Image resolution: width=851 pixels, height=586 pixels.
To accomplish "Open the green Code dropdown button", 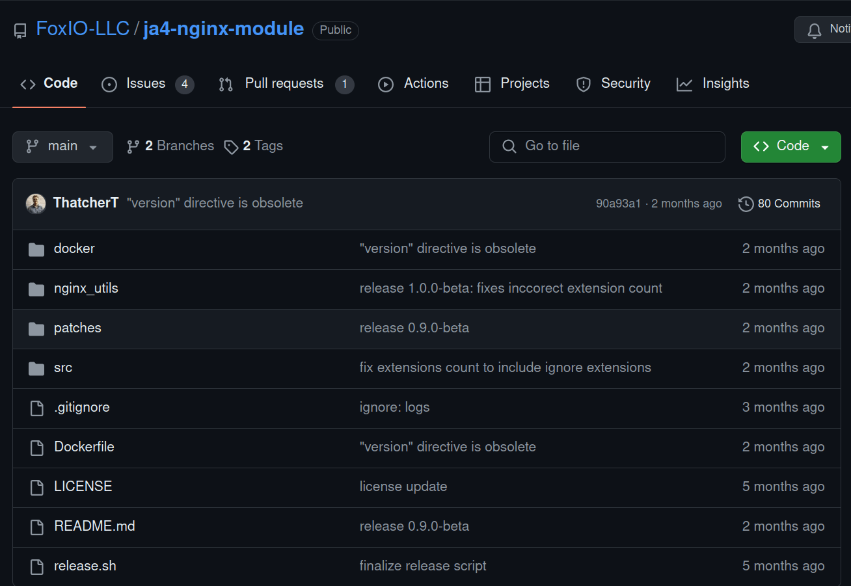I will (790, 146).
